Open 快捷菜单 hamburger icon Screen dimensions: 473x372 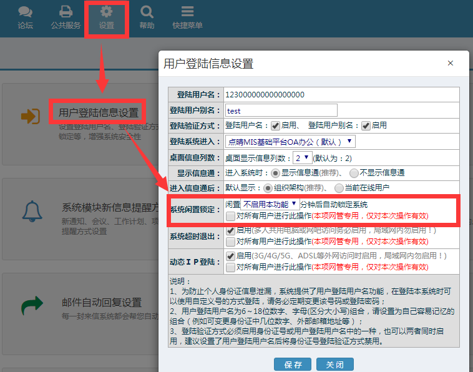(187, 12)
